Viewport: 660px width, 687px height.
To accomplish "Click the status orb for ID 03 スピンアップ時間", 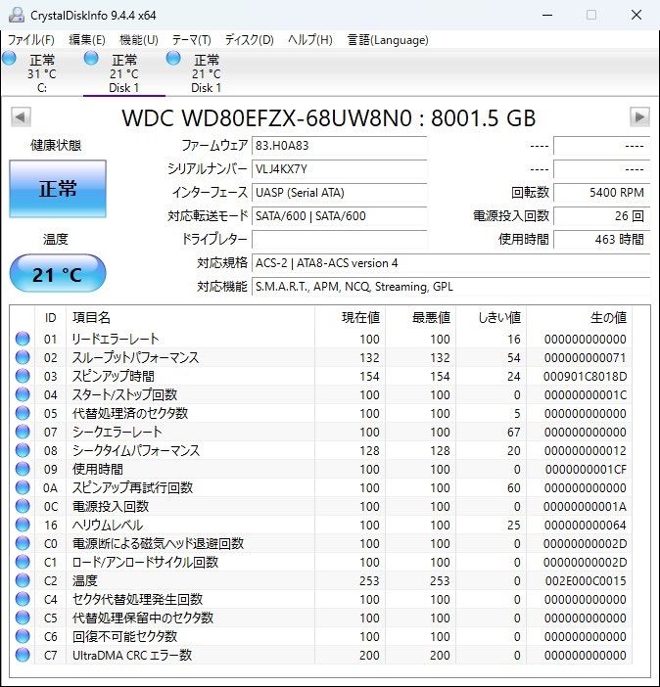I will [x=23, y=376].
